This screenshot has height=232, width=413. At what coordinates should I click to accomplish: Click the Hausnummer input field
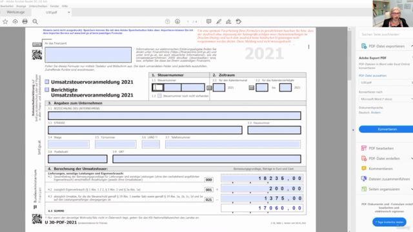pyautogui.click(x=274, y=130)
